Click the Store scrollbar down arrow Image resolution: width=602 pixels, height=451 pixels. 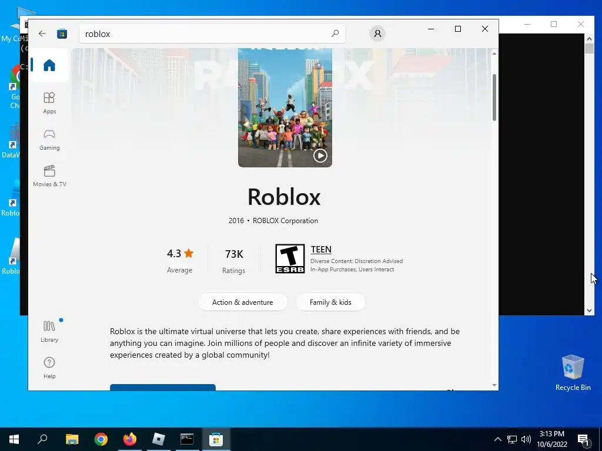pos(494,385)
